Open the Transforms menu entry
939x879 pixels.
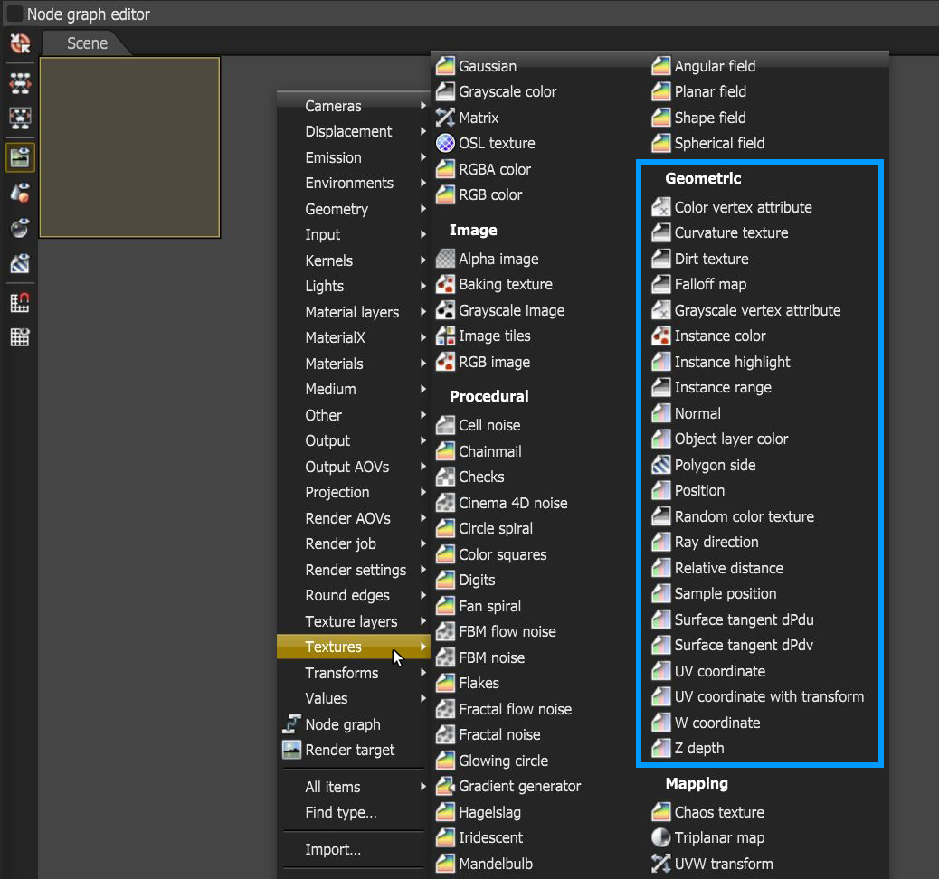pos(354,673)
